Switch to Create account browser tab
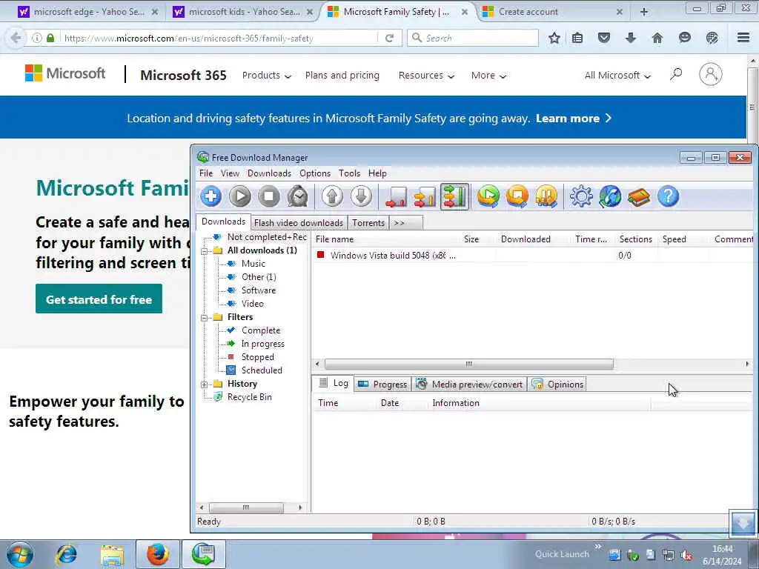 pos(551,12)
